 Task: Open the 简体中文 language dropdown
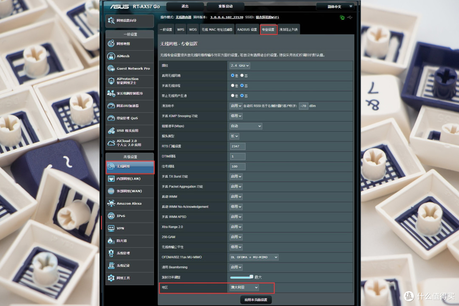pyautogui.click(x=335, y=6)
